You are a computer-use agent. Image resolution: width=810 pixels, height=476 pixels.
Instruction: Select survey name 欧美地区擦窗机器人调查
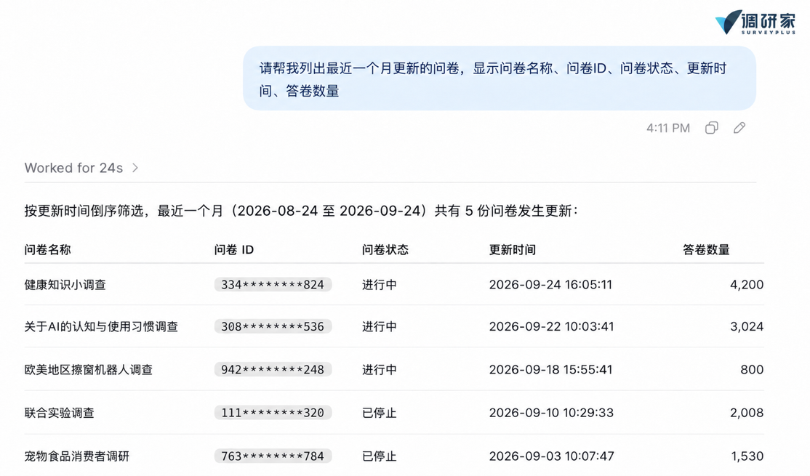88,370
